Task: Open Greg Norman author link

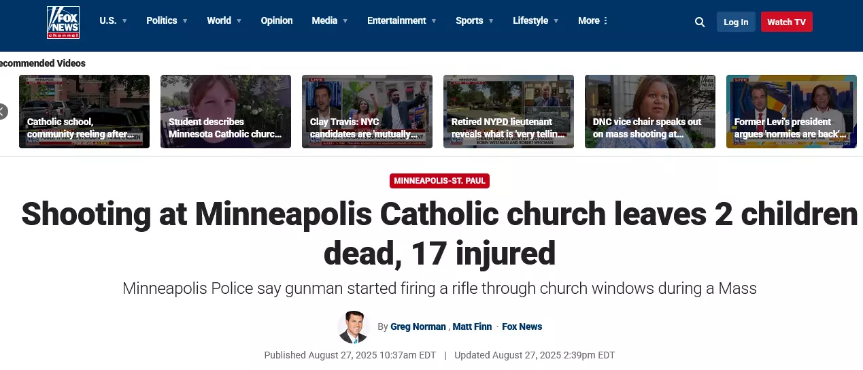Action: (x=418, y=327)
